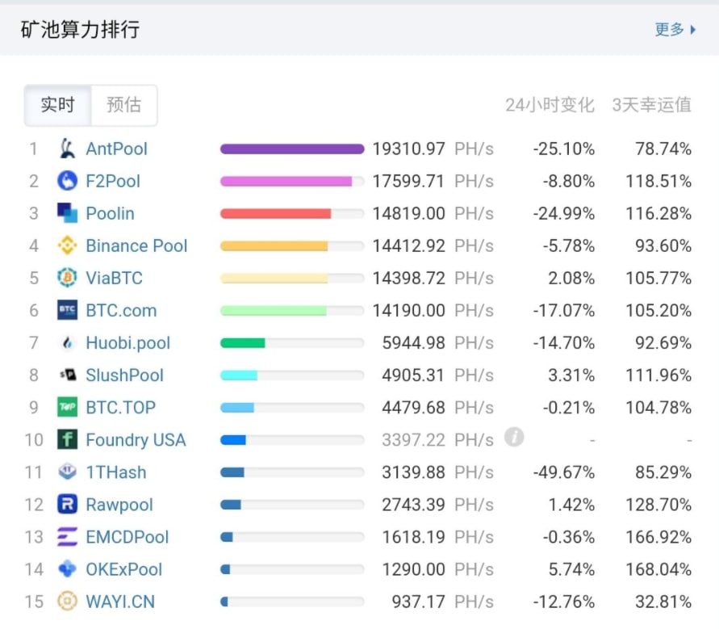Click the F2Pool logo icon
Viewport: 719px width, 629px height.
pyautogui.click(x=68, y=181)
